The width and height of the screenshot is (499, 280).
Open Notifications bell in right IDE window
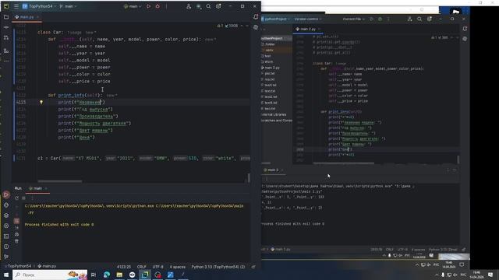(465, 29)
